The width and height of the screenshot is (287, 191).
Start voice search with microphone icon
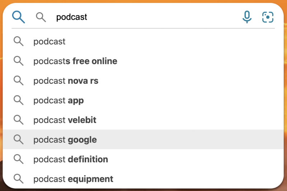[247, 17]
